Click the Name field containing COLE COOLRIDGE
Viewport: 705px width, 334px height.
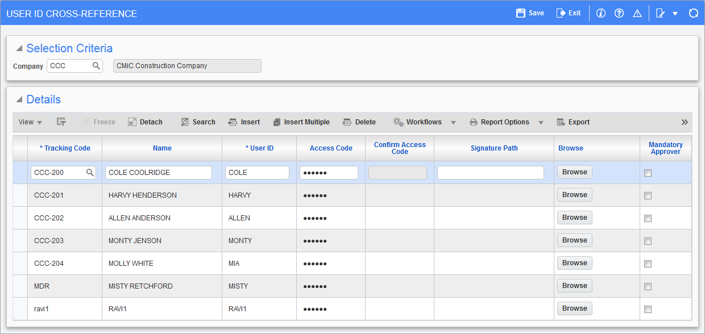pos(159,173)
